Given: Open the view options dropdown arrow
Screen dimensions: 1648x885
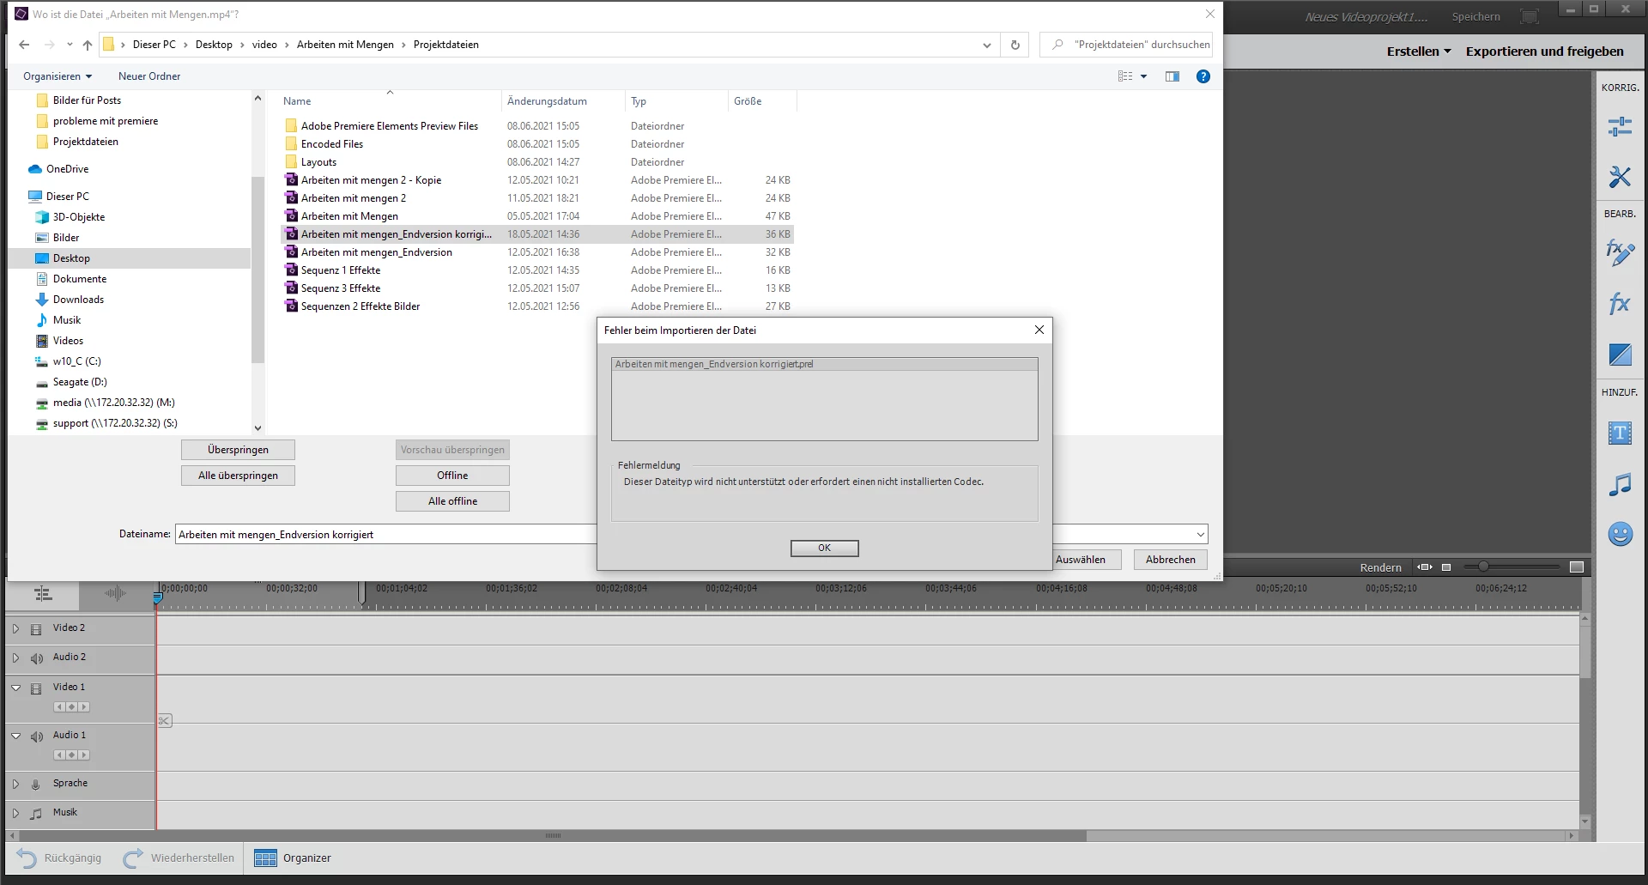Looking at the screenshot, I should point(1143,76).
